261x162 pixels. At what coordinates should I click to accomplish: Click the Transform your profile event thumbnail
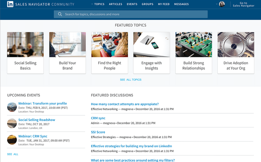coord(12,107)
